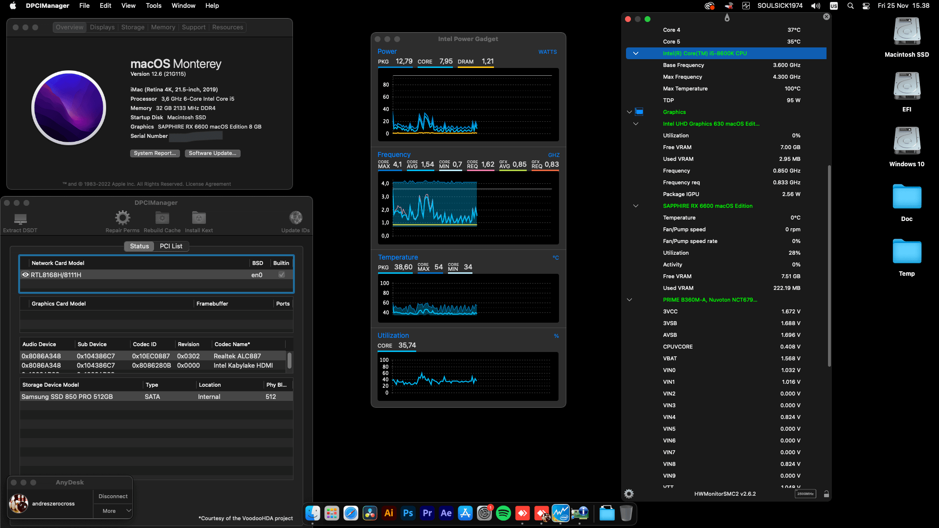Select the Realtek ALC887 audio row

[x=153, y=356]
